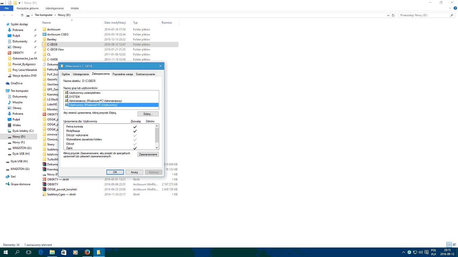Viewport: 458px width, 257px height.
Task: Select Użytkownicy (Właściciel-PC\Użytkownicy) entry
Action: point(111,105)
